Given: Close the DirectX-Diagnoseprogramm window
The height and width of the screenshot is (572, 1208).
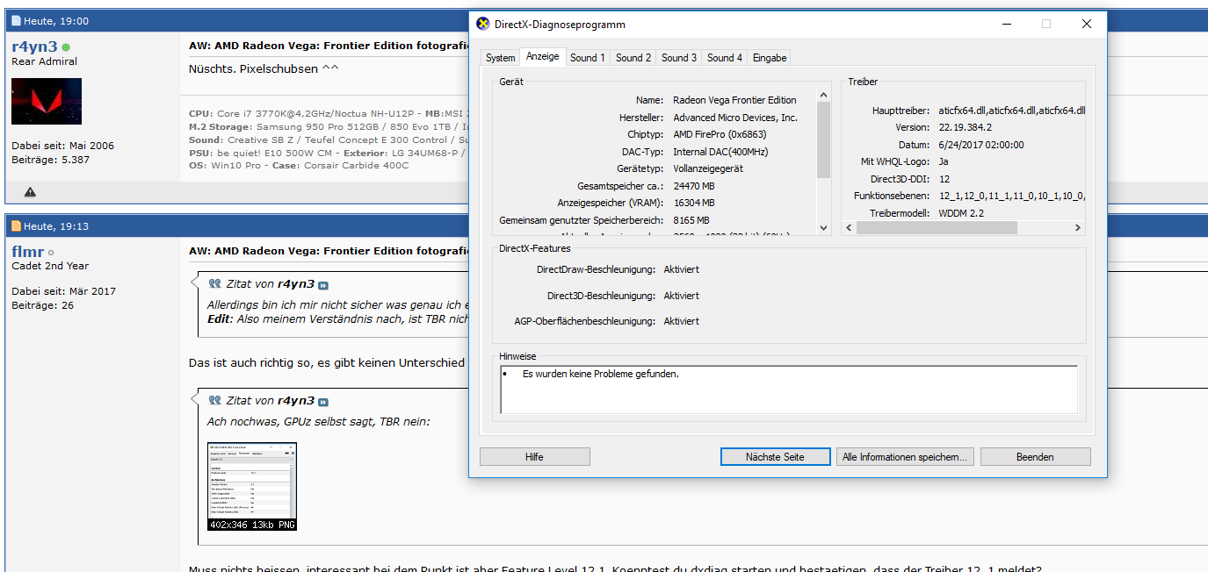Looking at the screenshot, I should [x=1087, y=24].
